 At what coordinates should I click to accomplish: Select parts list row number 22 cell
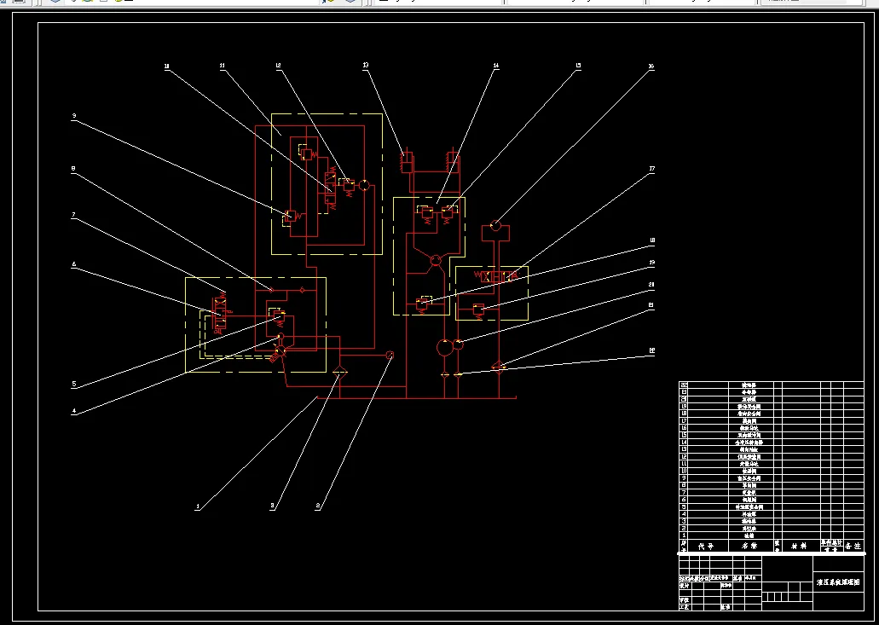(x=684, y=385)
